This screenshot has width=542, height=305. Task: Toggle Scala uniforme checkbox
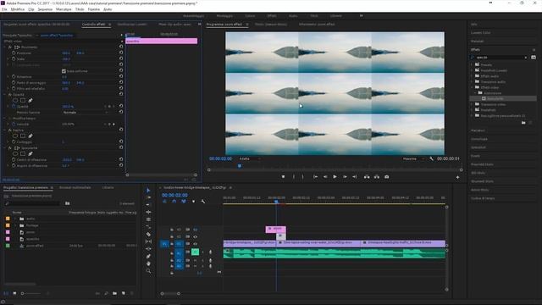(64, 71)
